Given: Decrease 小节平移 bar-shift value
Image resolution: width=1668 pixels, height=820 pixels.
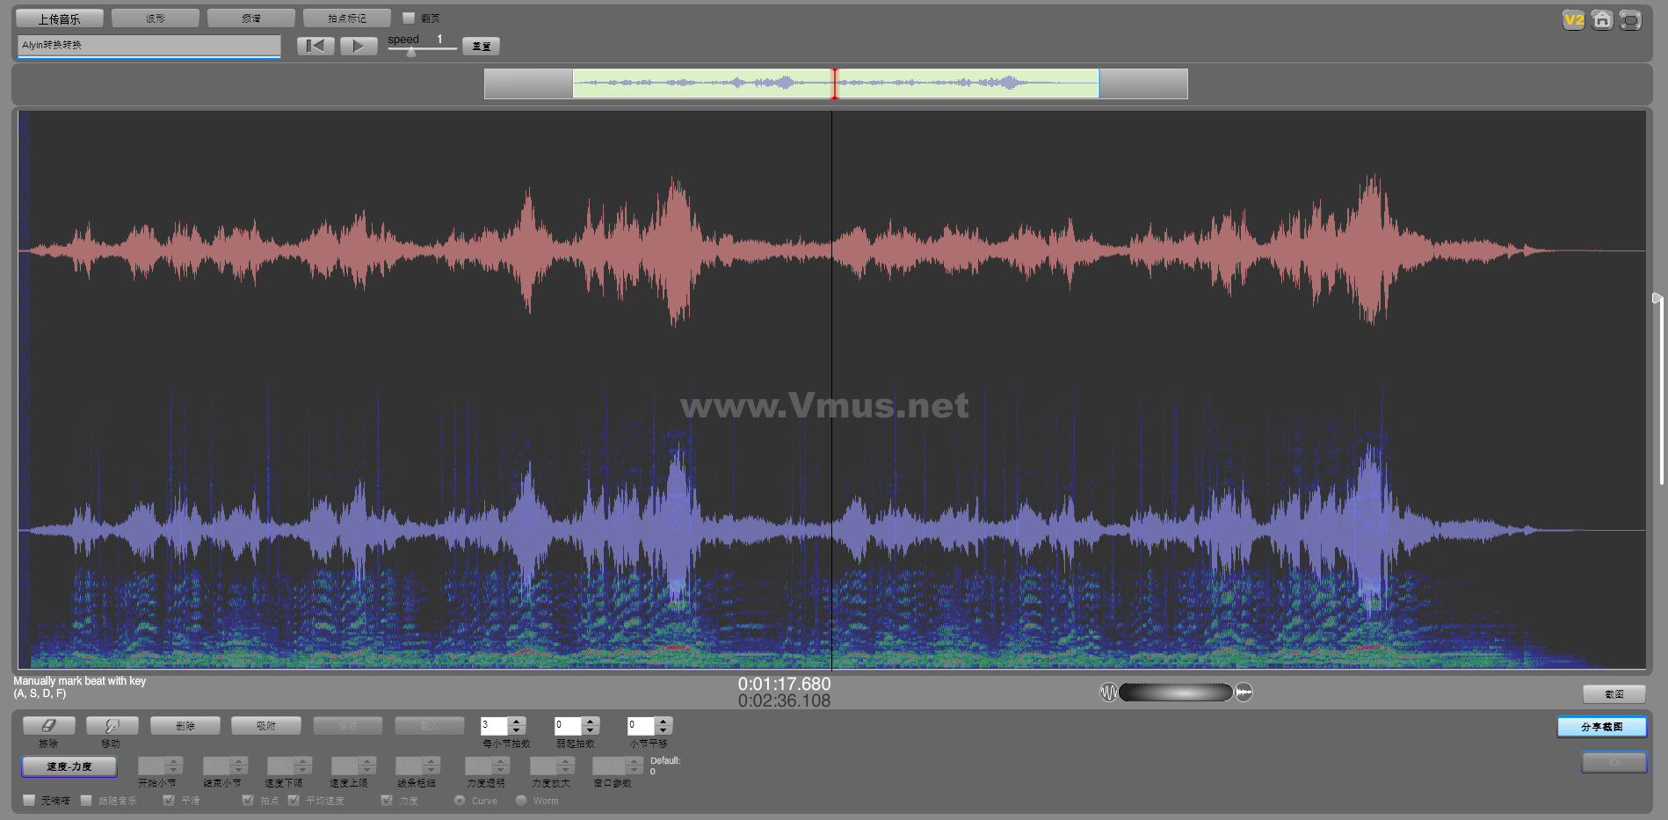Looking at the screenshot, I should pos(664,730).
